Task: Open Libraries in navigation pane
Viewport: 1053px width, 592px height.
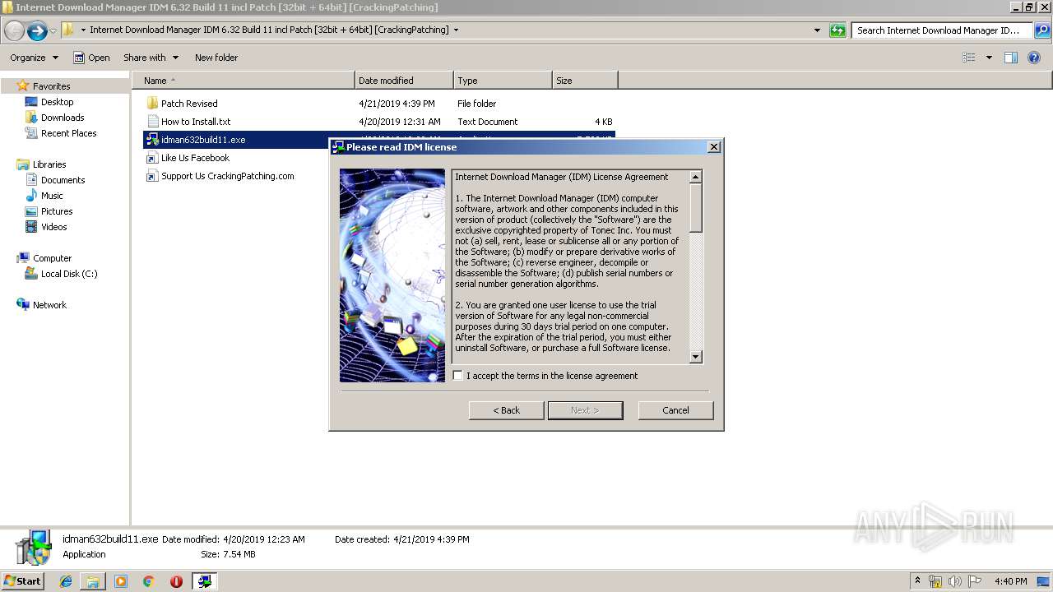Action: click(x=49, y=164)
